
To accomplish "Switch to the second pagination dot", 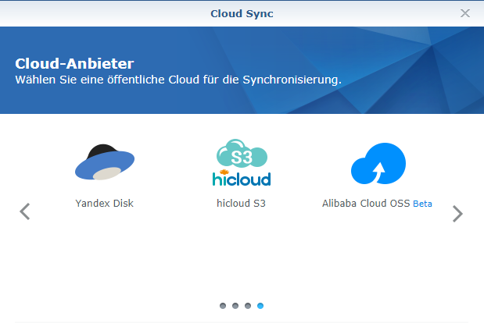I will click(x=235, y=306).
